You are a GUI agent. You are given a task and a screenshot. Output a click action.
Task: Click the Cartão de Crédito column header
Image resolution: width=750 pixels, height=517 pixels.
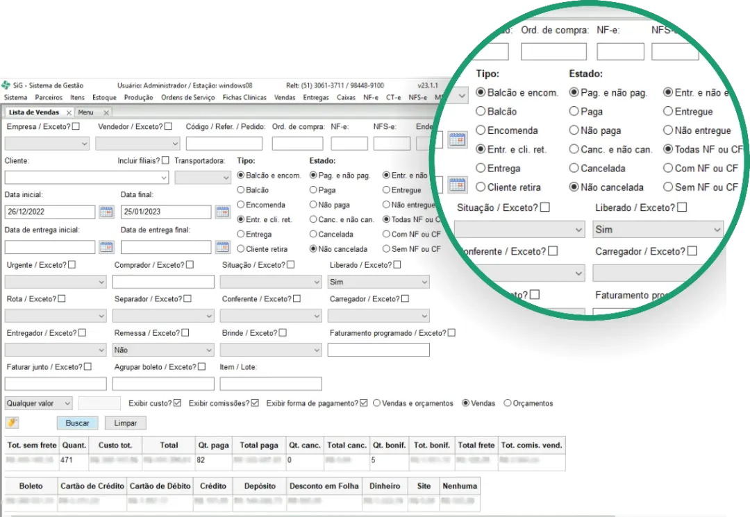pyautogui.click(x=92, y=486)
